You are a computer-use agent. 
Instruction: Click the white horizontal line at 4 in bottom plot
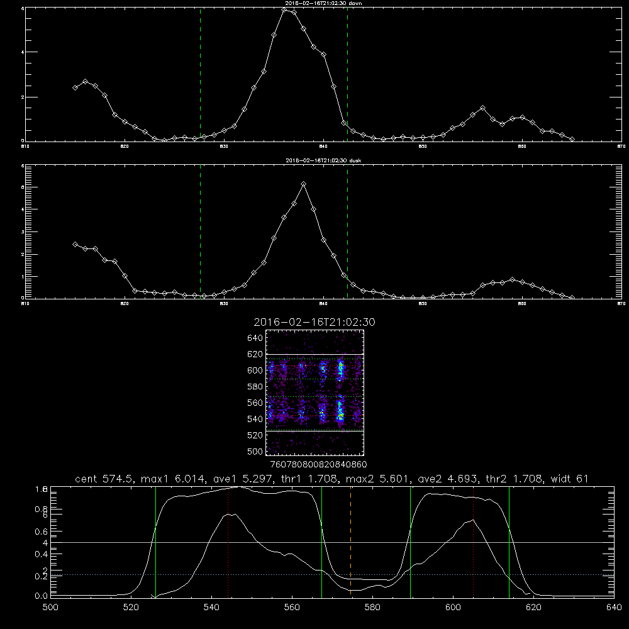pyautogui.click(x=332, y=542)
